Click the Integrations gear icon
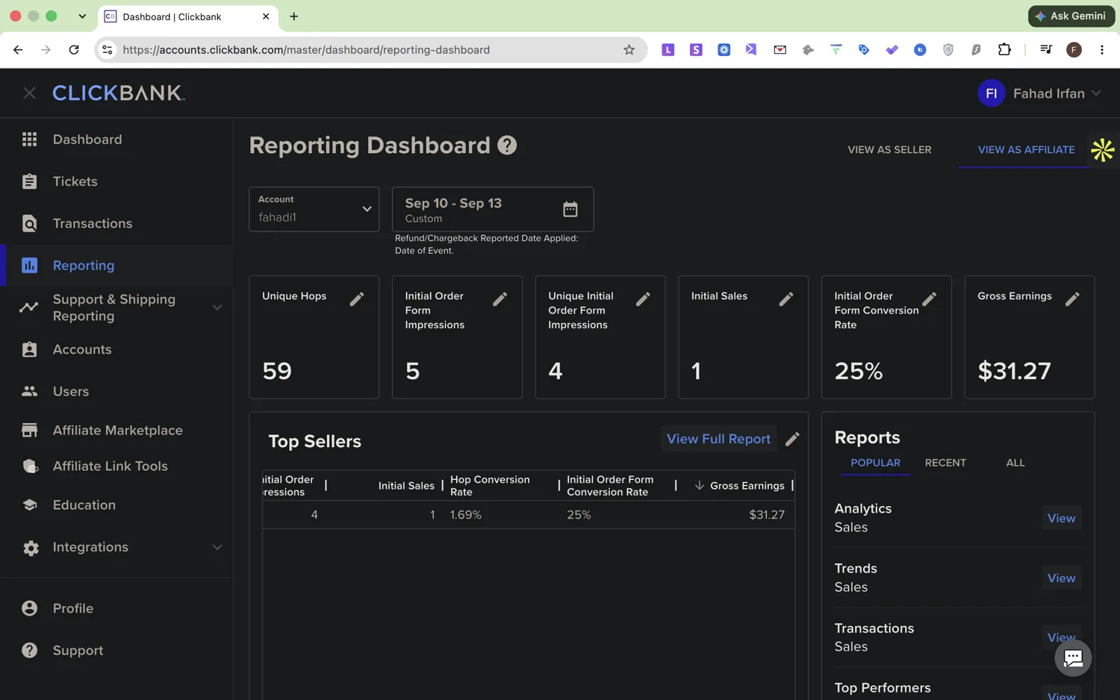Image resolution: width=1120 pixels, height=700 pixels. (30, 548)
